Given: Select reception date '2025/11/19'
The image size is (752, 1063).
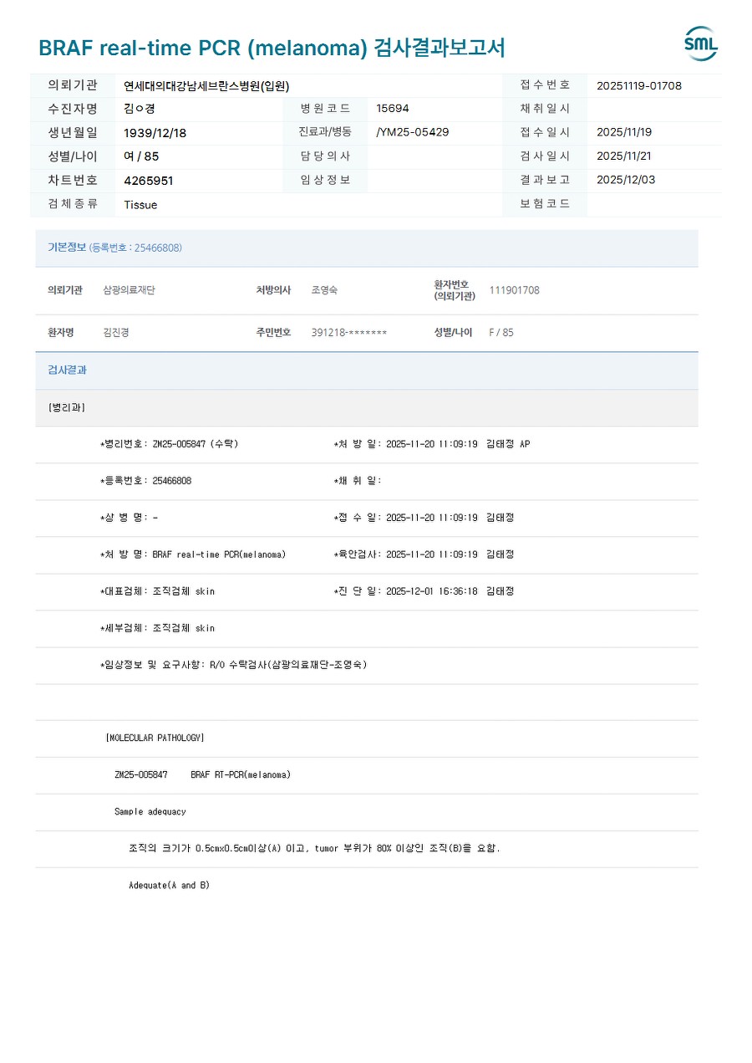Looking at the screenshot, I should pos(624,132).
